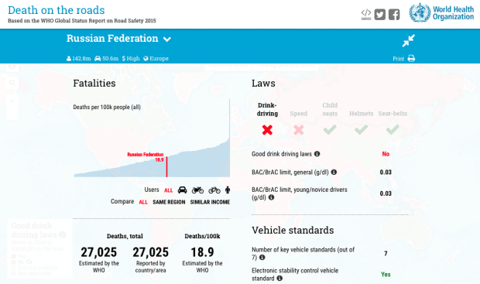The height and width of the screenshot is (284, 480).
Task: Compare with SAME REGION countries
Action: (169, 202)
